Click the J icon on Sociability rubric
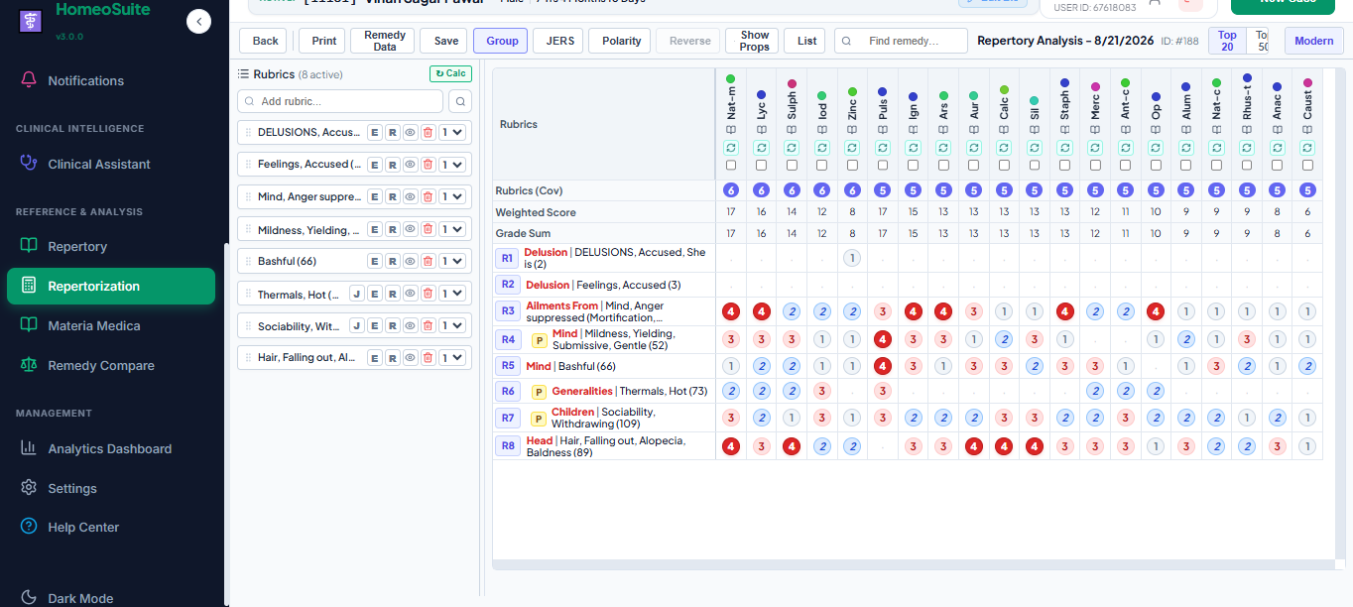 (x=356, y=325)
